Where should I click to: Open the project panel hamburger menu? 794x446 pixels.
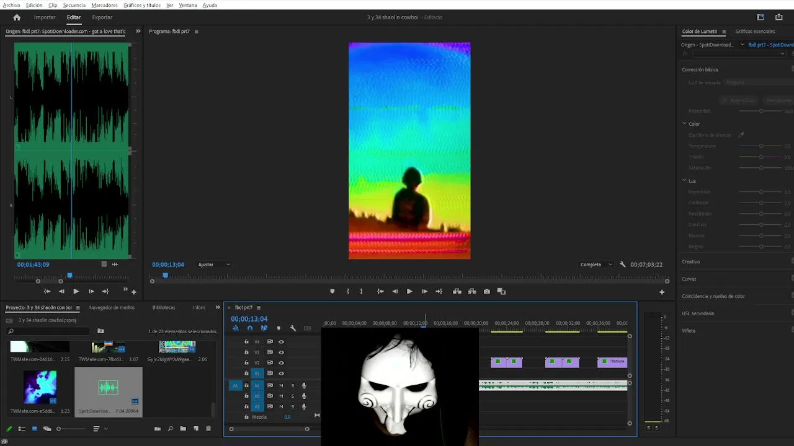(x=78, y=307)
